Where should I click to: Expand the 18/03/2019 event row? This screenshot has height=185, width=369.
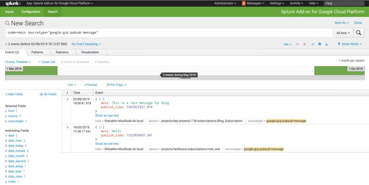67,127
